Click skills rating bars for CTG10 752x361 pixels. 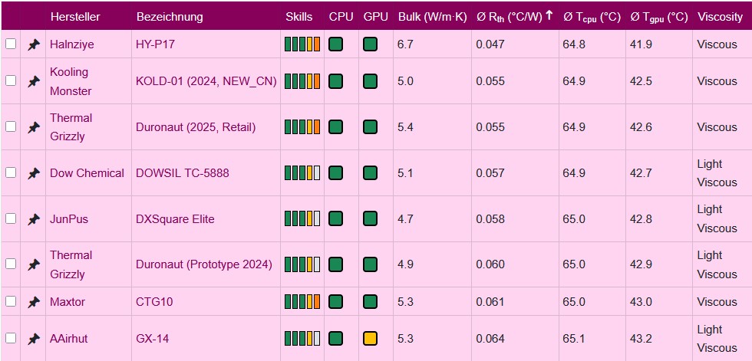tap(302, 302)
